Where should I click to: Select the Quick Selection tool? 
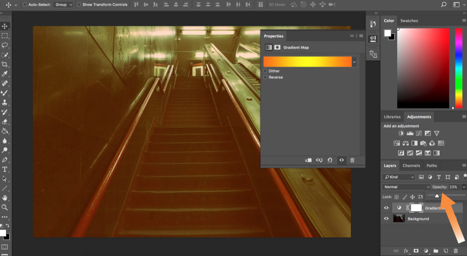[x=5, y=55]
